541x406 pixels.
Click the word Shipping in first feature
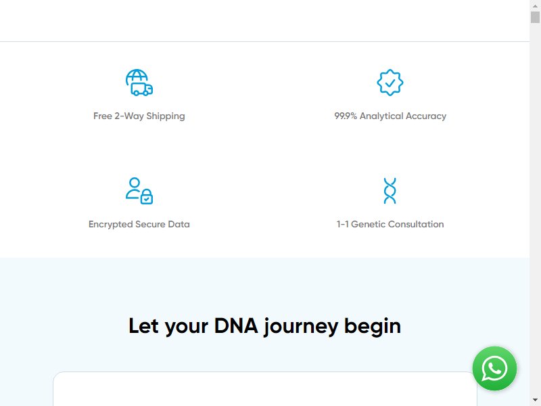(x=166, y=116)
